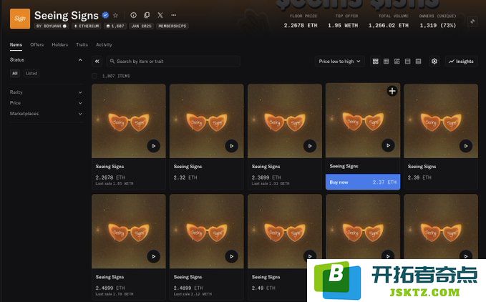Click the owners value 1,319 (73%)
This screenshot has height=302, width=486.
click(438, 26)
